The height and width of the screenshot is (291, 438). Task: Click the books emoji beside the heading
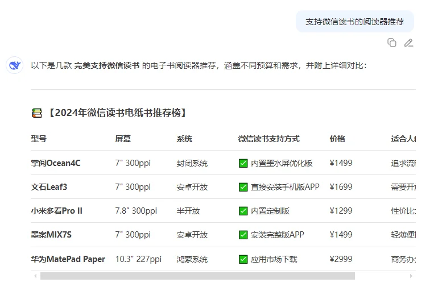(36, 113)
